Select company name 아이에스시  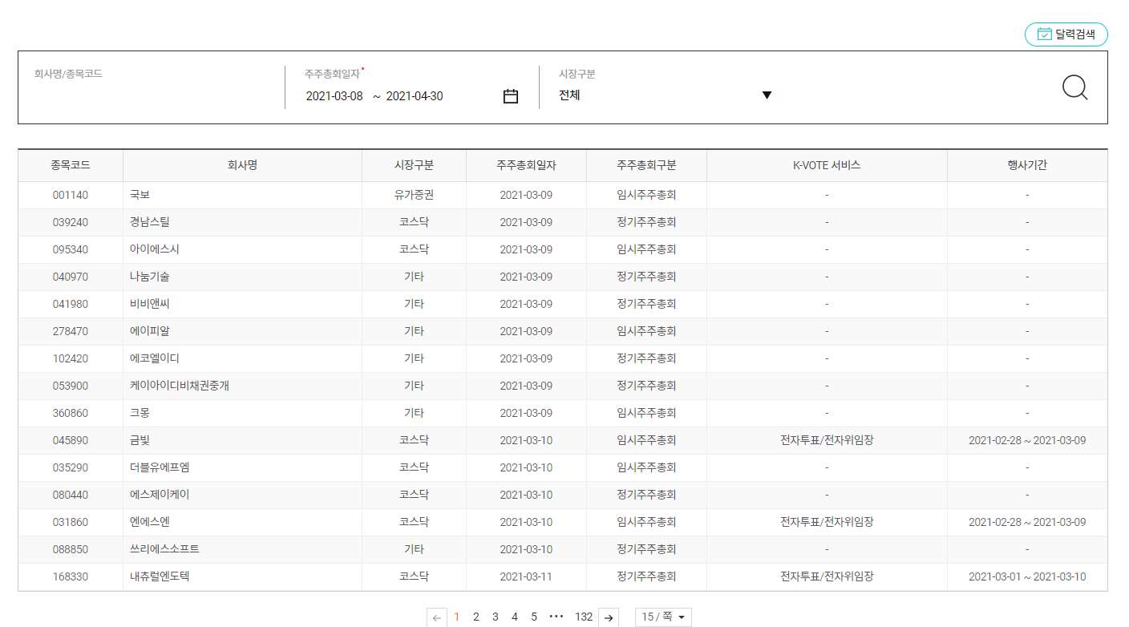coord(155,249)
